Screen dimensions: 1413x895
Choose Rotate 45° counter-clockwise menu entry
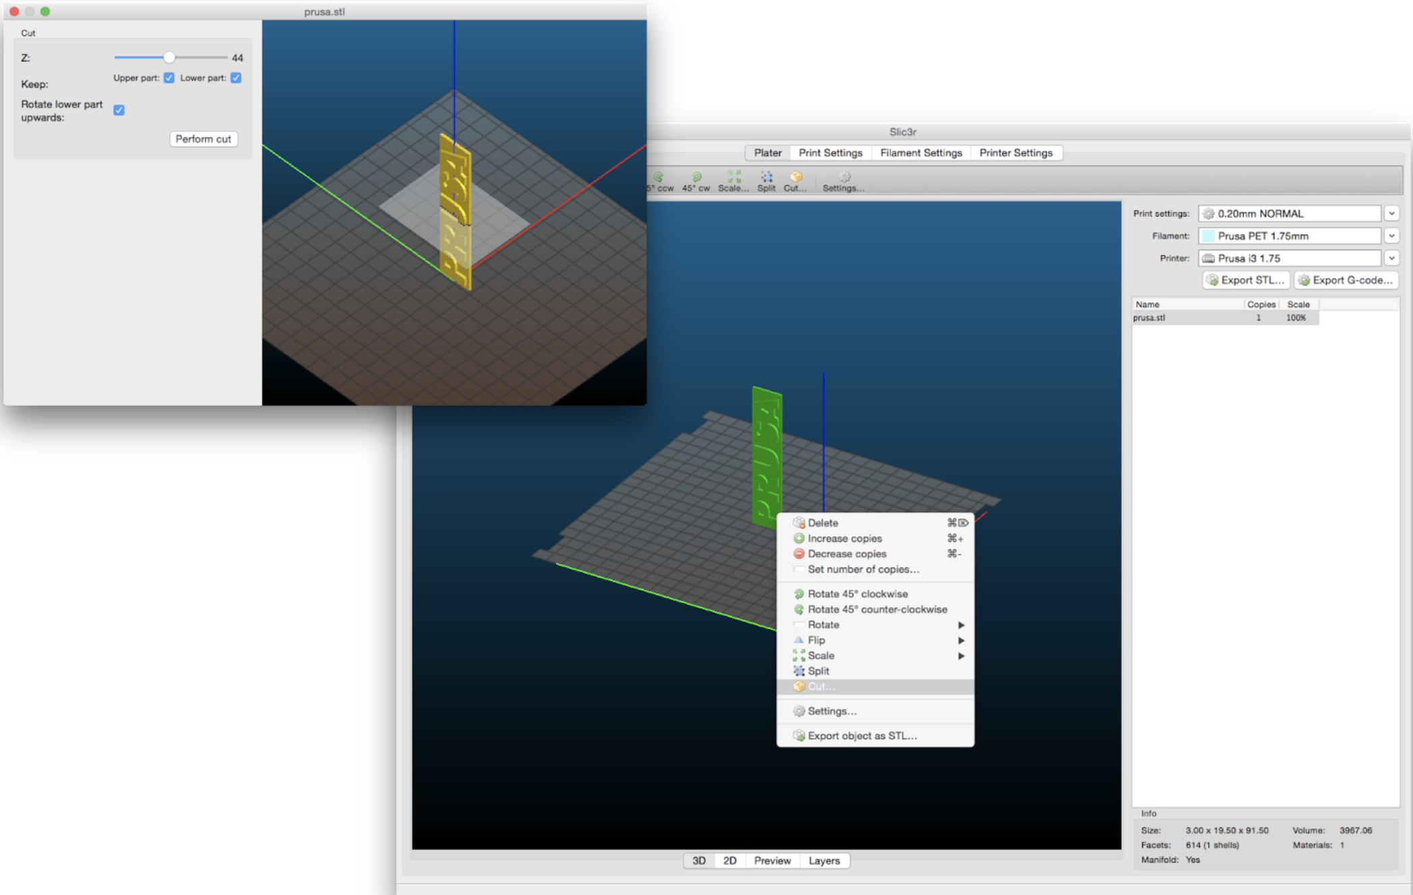point(875,609)
